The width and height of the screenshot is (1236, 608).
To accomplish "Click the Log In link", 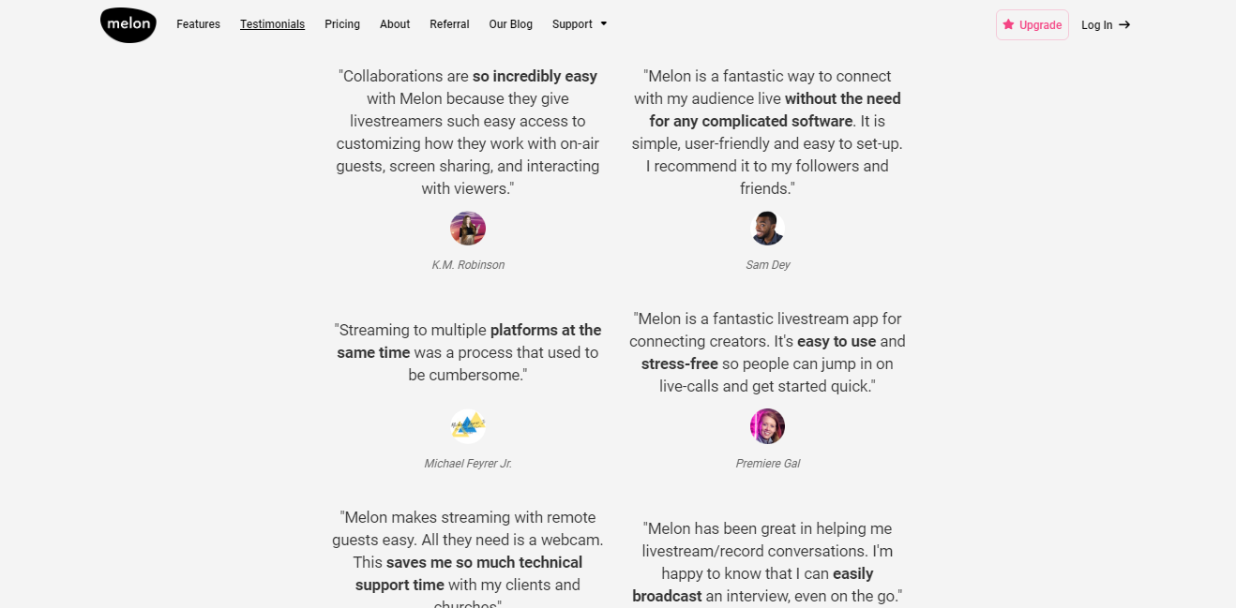I will click(1096, 25).
